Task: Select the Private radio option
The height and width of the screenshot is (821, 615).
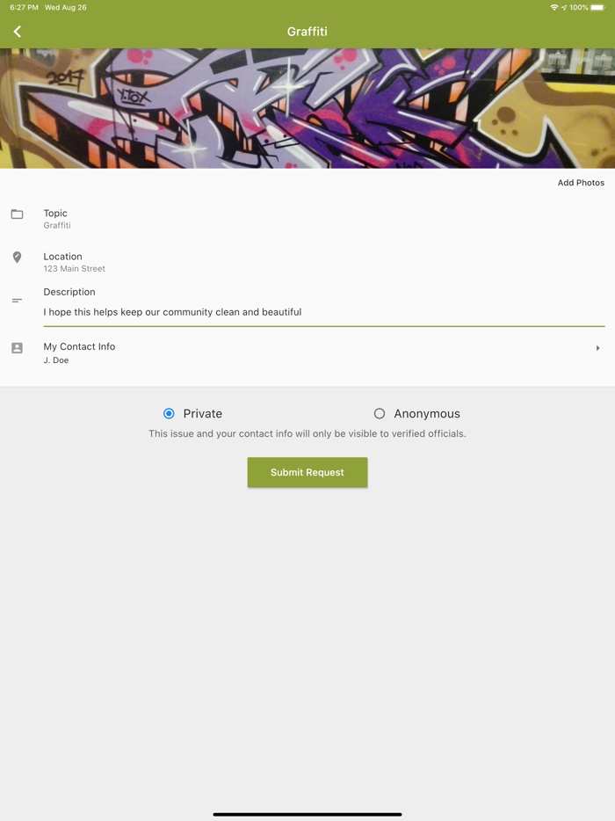Action: pyautogui.click(x=169, y=414)
